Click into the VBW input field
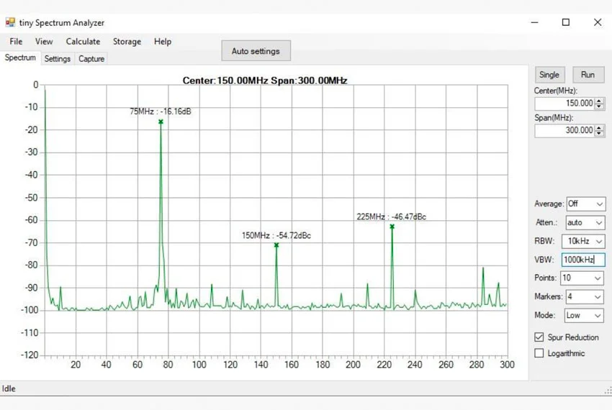This screenshot has height=410, width=612. point(583,260)
